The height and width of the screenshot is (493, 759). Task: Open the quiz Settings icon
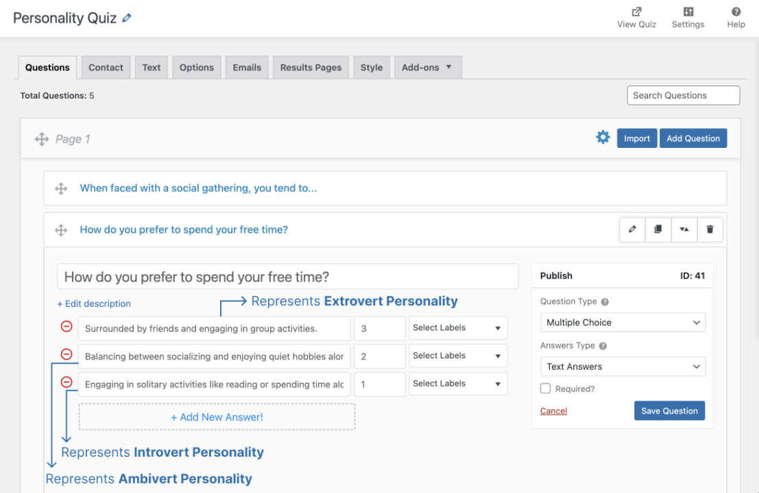click(x=688, y=12)
